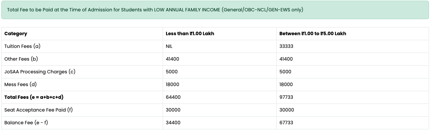Select the Tuition Fees (a) row label
The width and height of the screenshot is (433, 132).
pos(22,46)
